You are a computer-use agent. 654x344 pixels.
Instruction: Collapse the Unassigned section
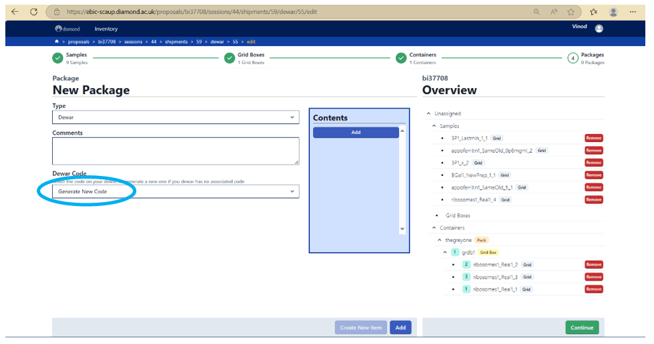coord(428,113)
